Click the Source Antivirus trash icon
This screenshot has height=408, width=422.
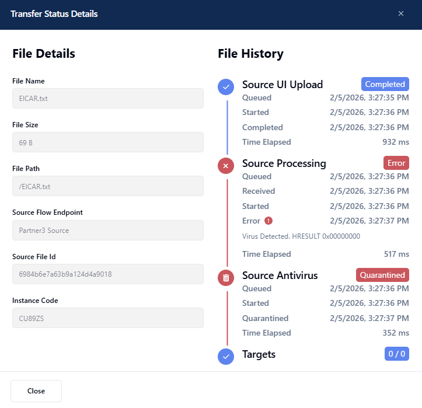tap(226, 278)
